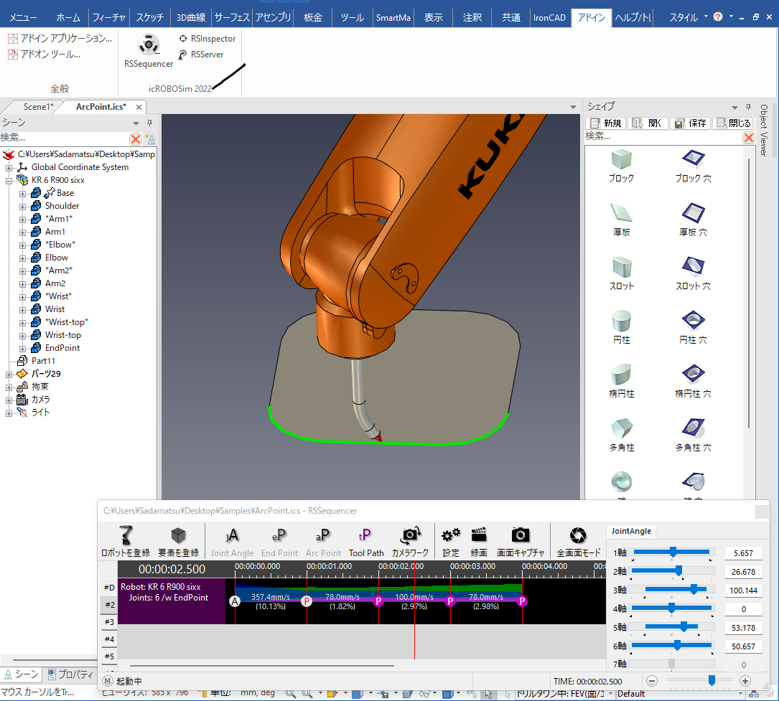
Task: Click the 保存 button in シェイプ panel
Action: point(690,123)
